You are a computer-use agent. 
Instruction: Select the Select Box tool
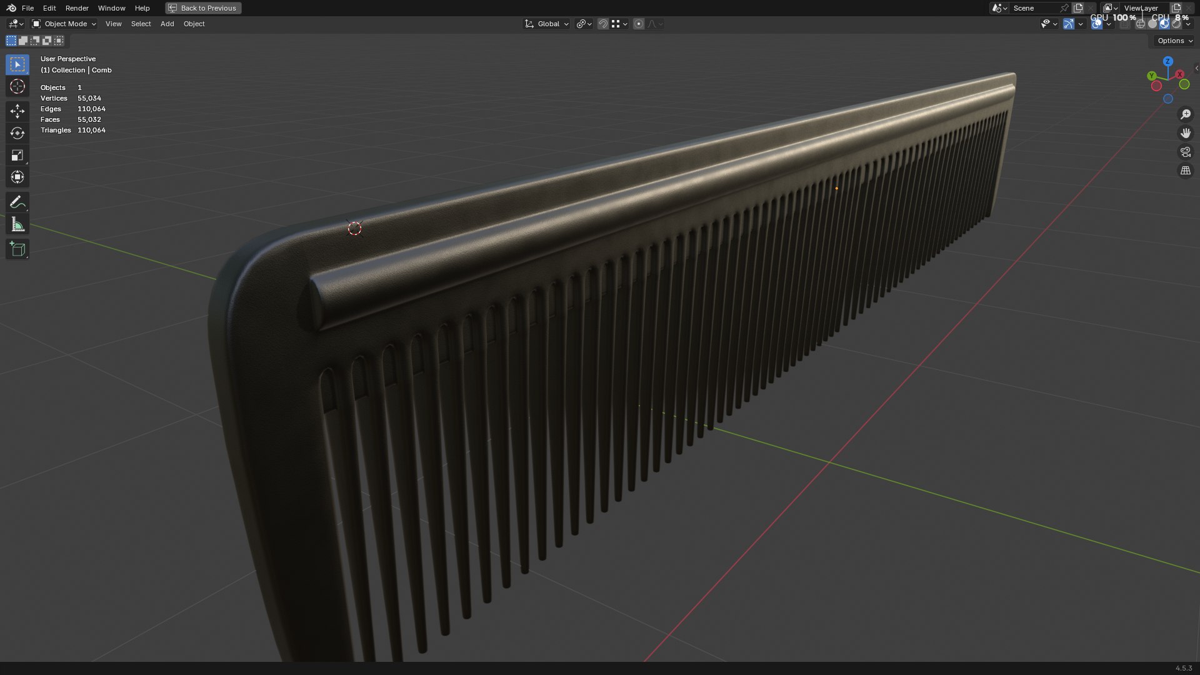(x=17, y=64)
